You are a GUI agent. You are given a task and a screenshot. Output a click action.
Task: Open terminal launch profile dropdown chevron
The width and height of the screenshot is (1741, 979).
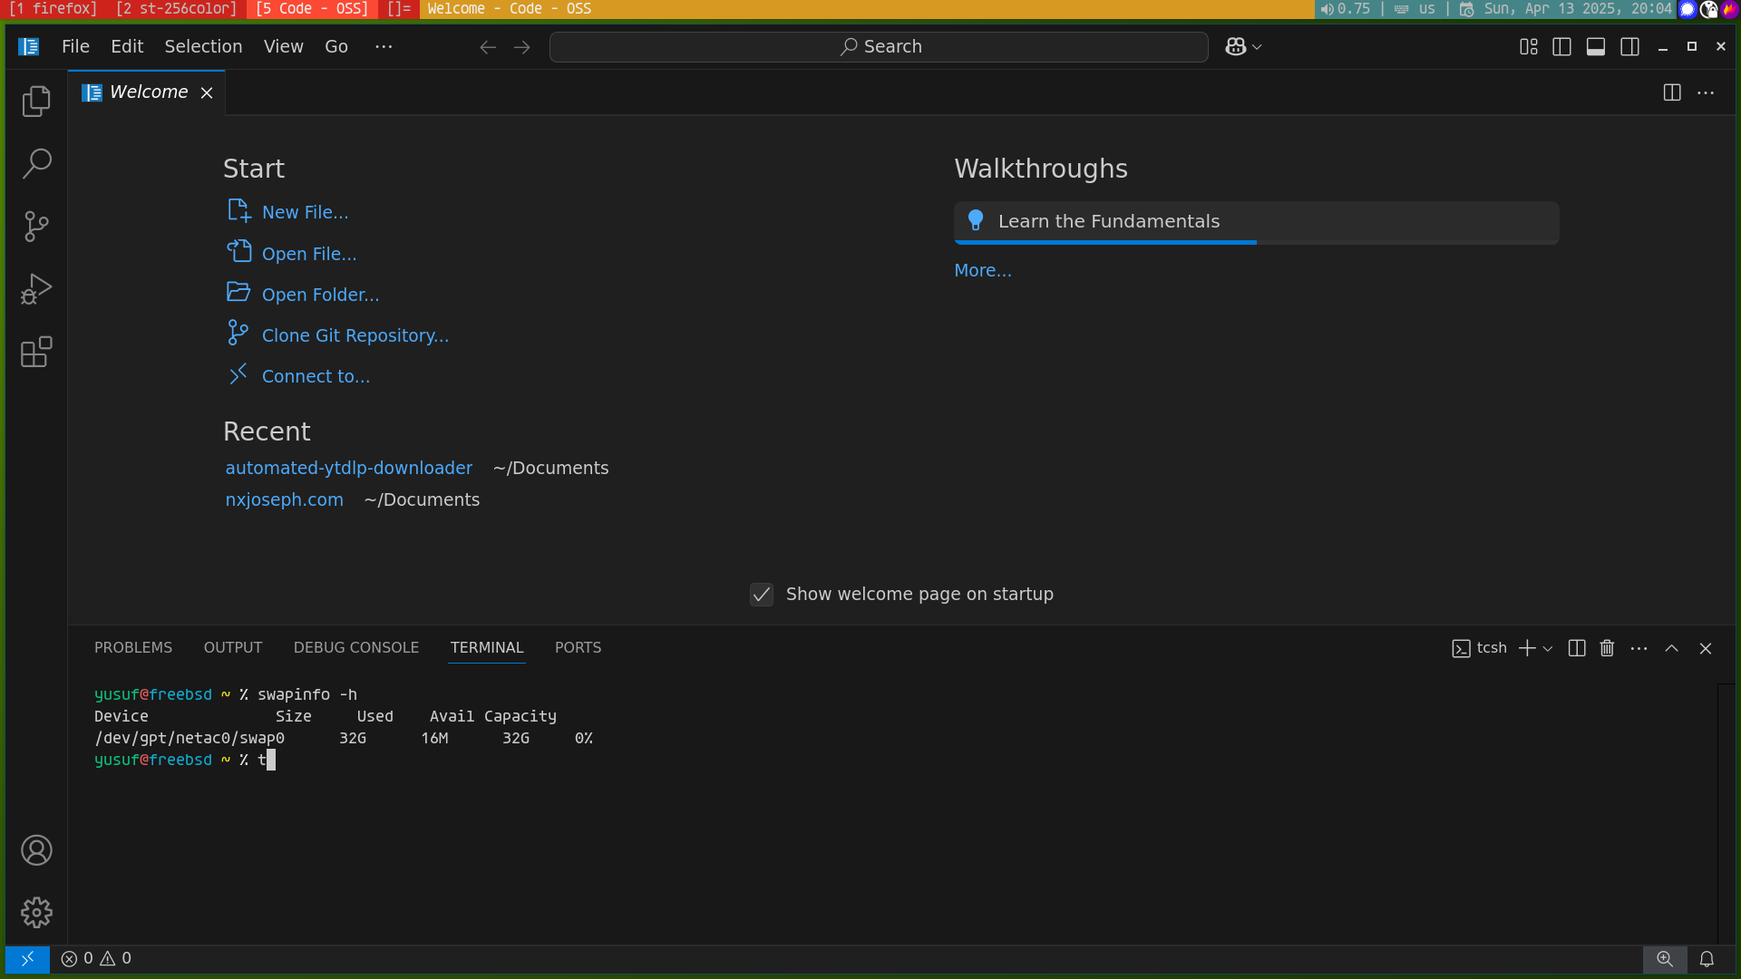click(1548, 648)
